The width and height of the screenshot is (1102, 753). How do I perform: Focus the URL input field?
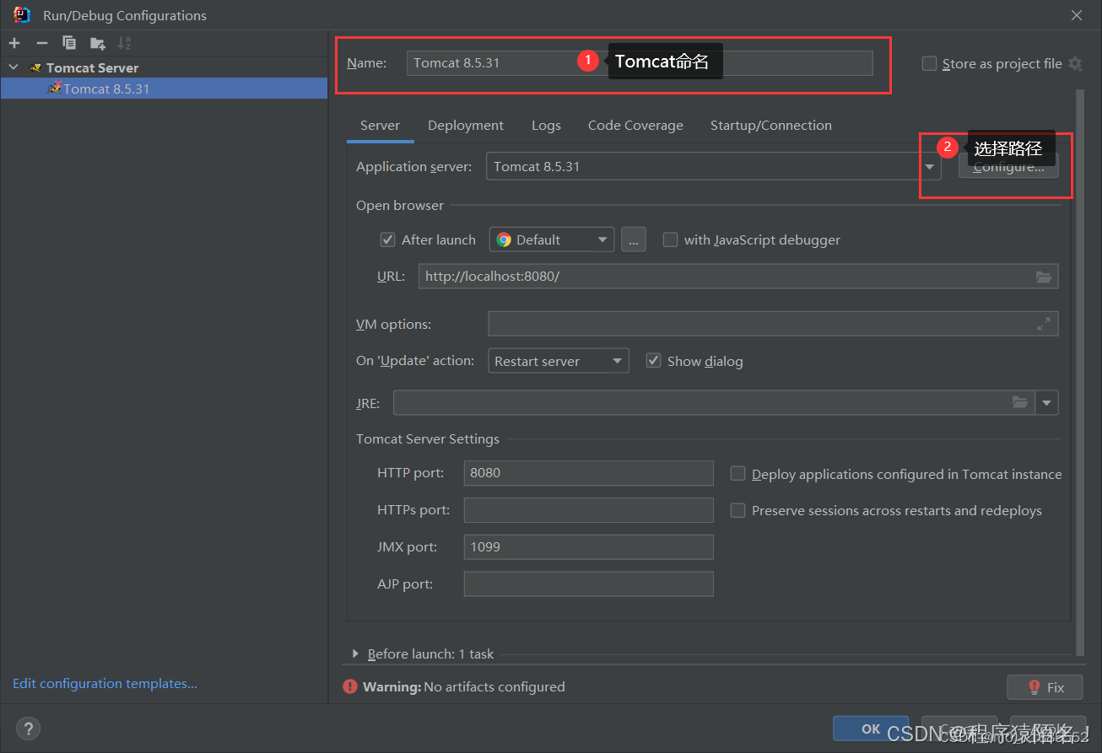[x=738, y=277]
